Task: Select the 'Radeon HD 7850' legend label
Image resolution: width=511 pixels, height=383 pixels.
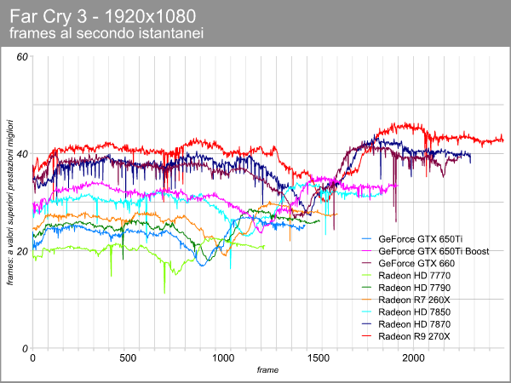Action: tap(414, 312)
